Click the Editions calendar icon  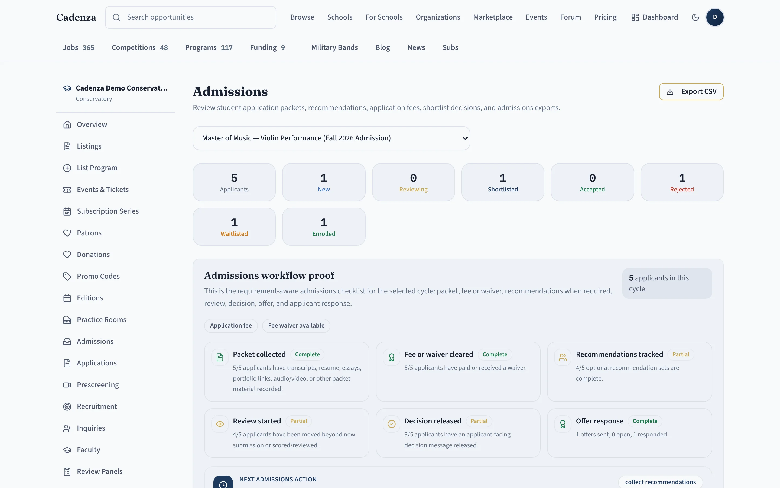click(x=67, y=298)
